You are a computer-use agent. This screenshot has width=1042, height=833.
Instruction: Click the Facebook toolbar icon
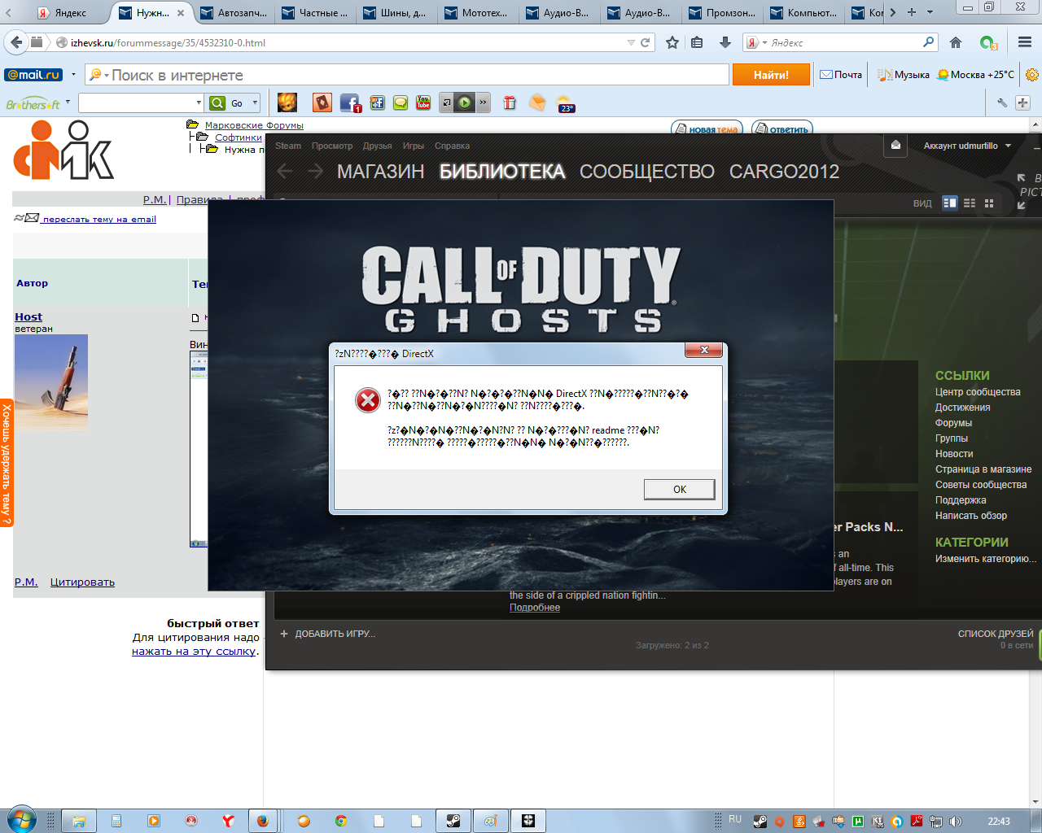point(349,102)
